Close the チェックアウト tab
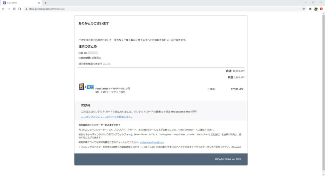The height and width of the screenshot is (176, 325). tap(39, 3)
